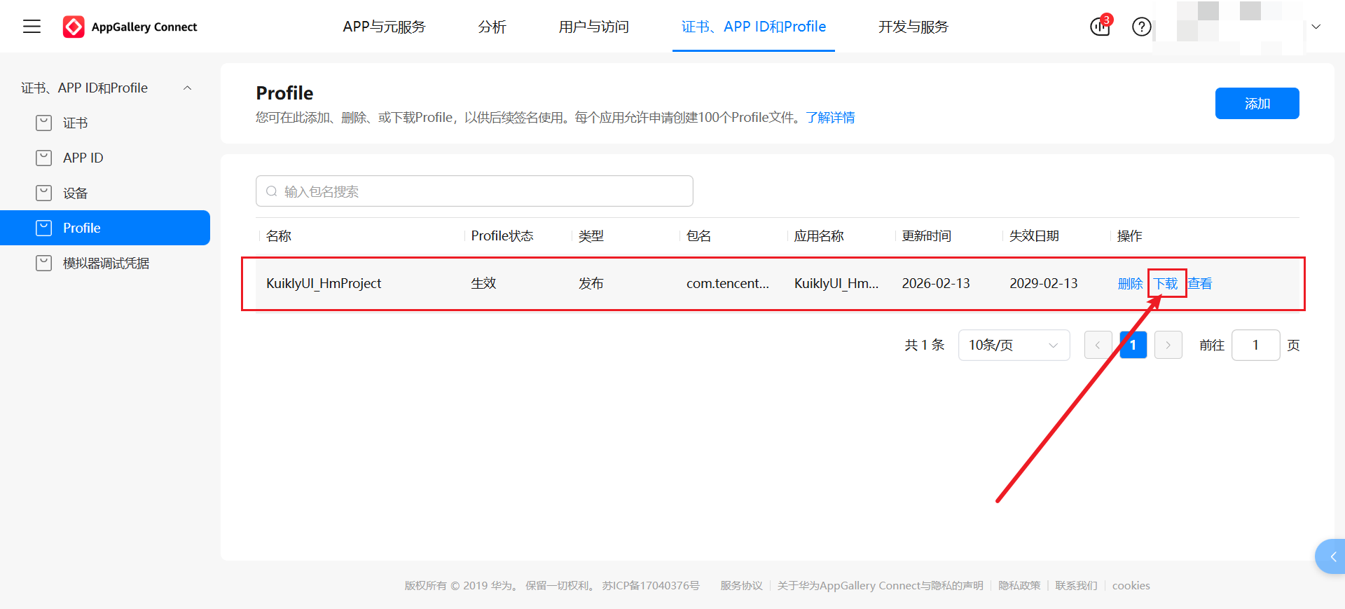The image size is (1345, 609).
Task: Click the 生效 status cell
Action: point(483,283)
